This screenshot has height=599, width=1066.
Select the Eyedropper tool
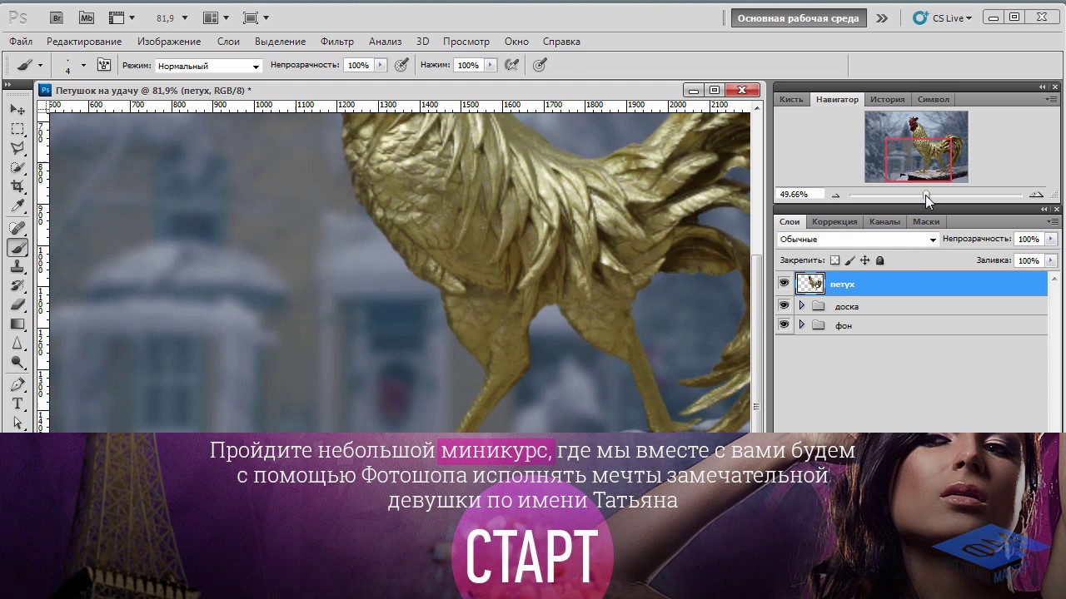point(17,205)
